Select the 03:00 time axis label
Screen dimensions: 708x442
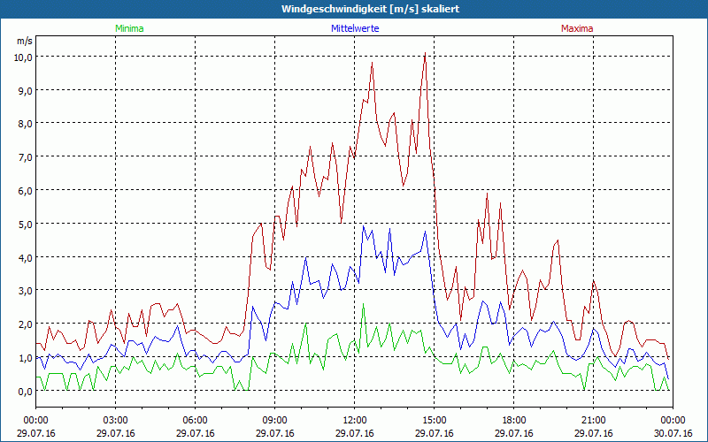tap(116, 420)
